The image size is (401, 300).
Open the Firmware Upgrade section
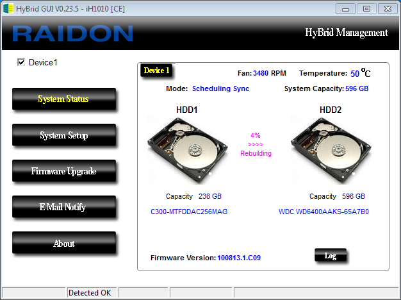64,171
